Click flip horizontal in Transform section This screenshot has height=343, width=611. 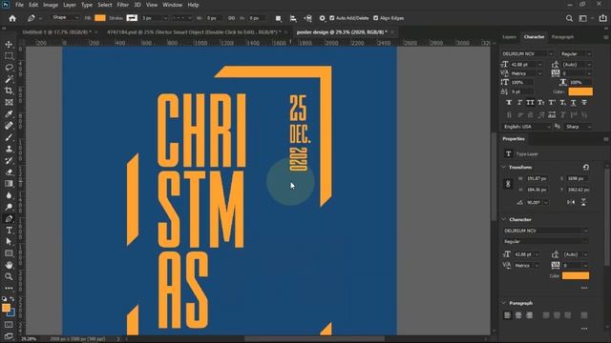571,202
